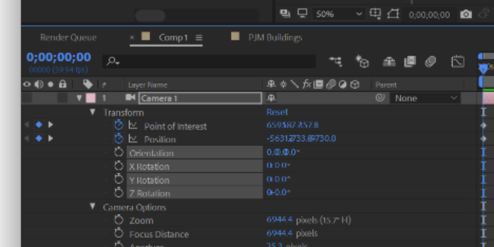This screenshot has width=494, height=247.
Task: Click the snapshot camera icon
Action: (x=466, y=14)
